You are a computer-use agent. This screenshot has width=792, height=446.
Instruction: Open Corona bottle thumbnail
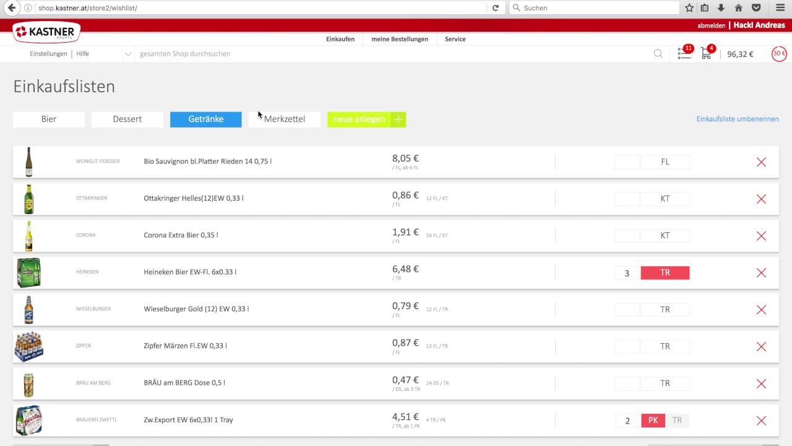[x=28, y=235]
